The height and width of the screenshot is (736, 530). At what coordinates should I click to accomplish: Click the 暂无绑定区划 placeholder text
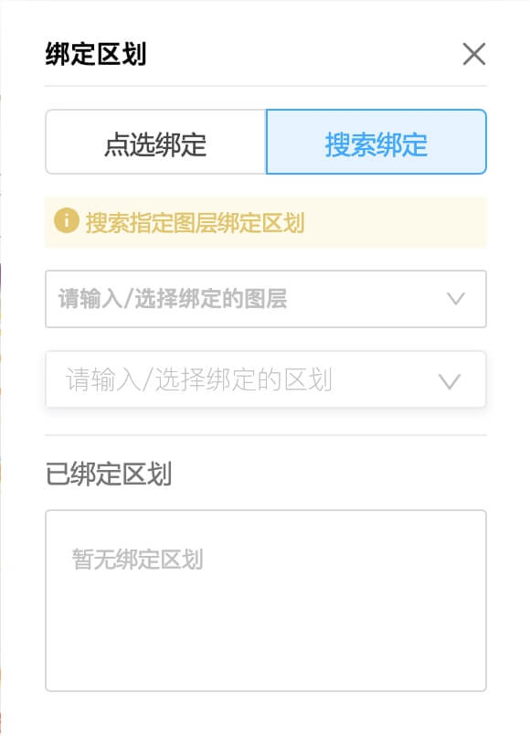click(137, 559)
